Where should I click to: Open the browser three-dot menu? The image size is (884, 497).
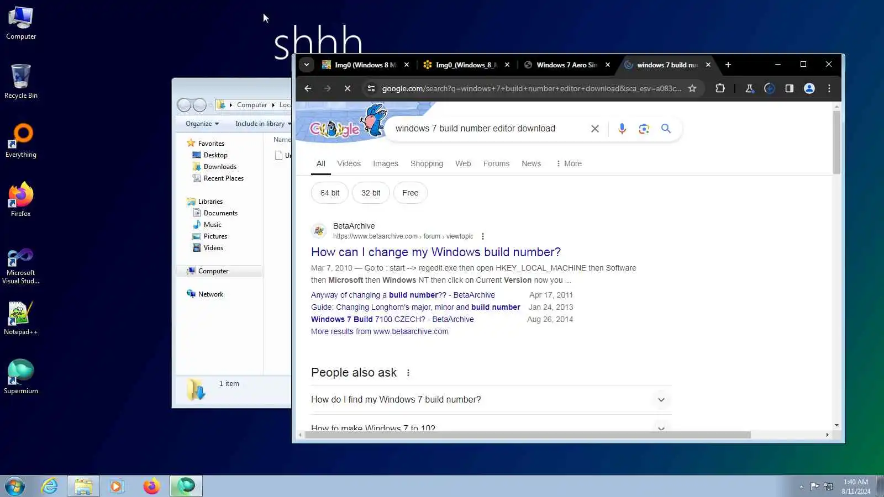coord(829,88)
